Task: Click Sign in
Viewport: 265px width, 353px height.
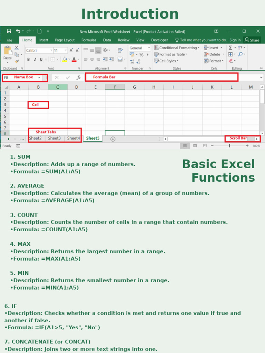Action: pyautogui.click(x=235, y=40)
